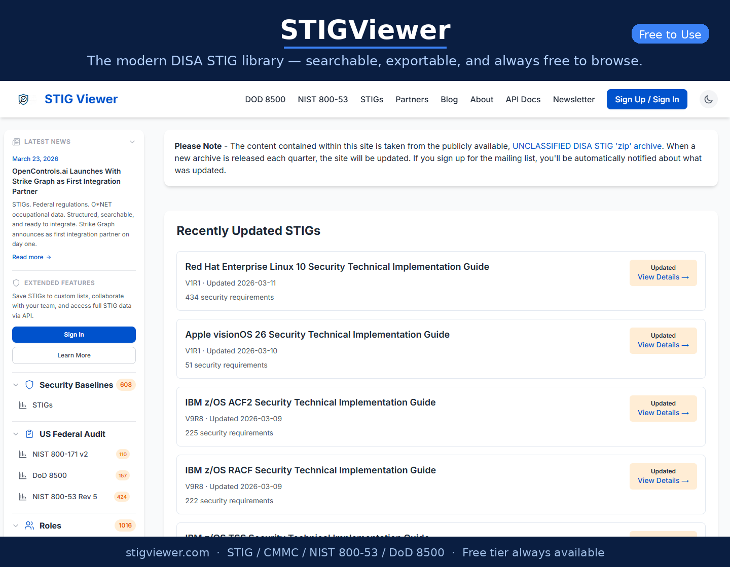Open the NIST 800-53 nav item
The width and height of the screenshot is (730, 567).
point(323,99)
